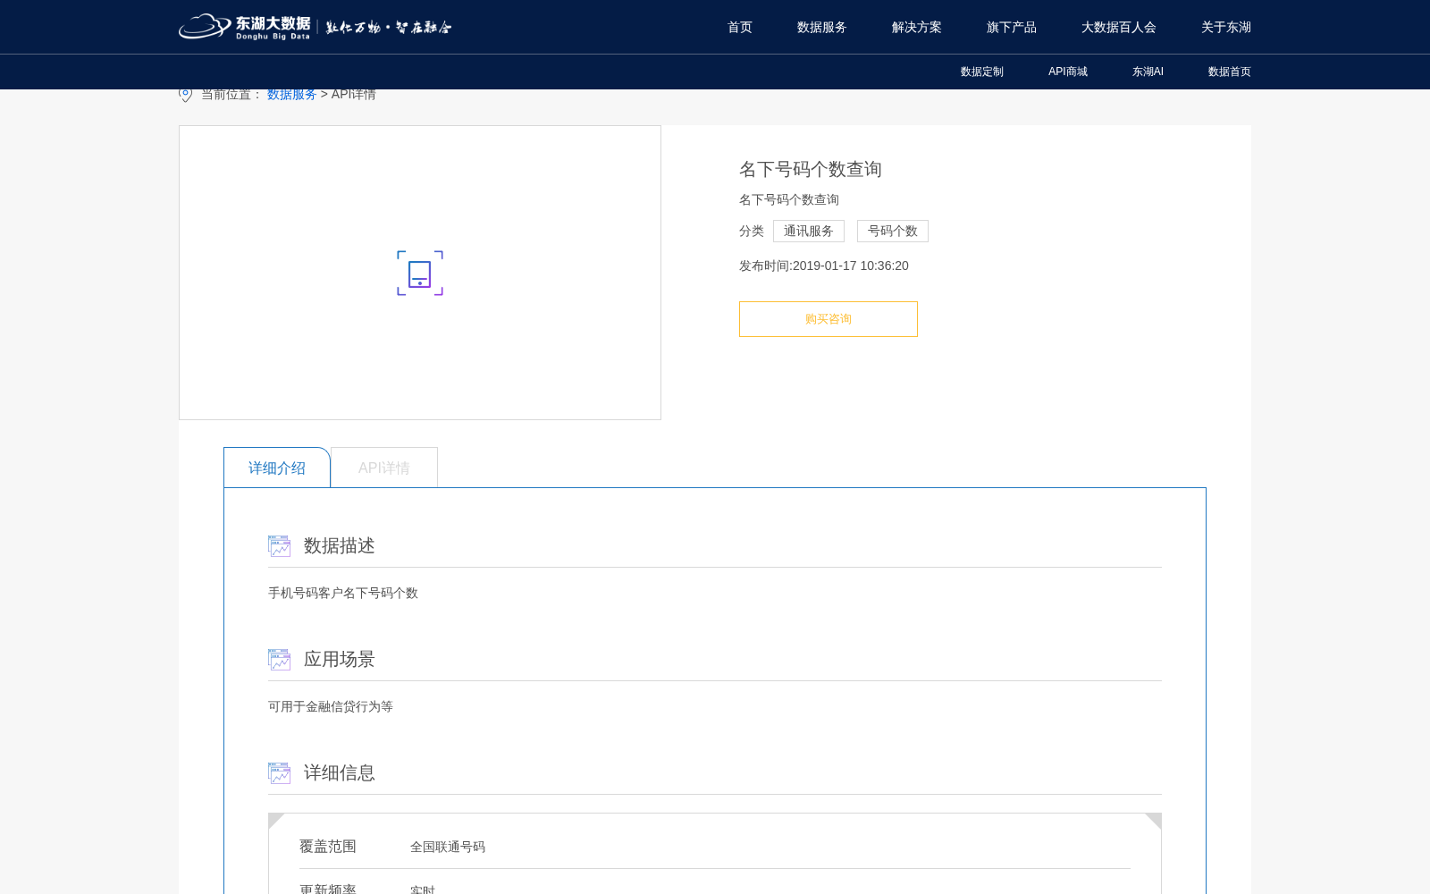Image resolution: width=1430 pixels, height=894 pixels.
Task: Go to API商城 in the sub navigation
Action: click(1068, 72)
